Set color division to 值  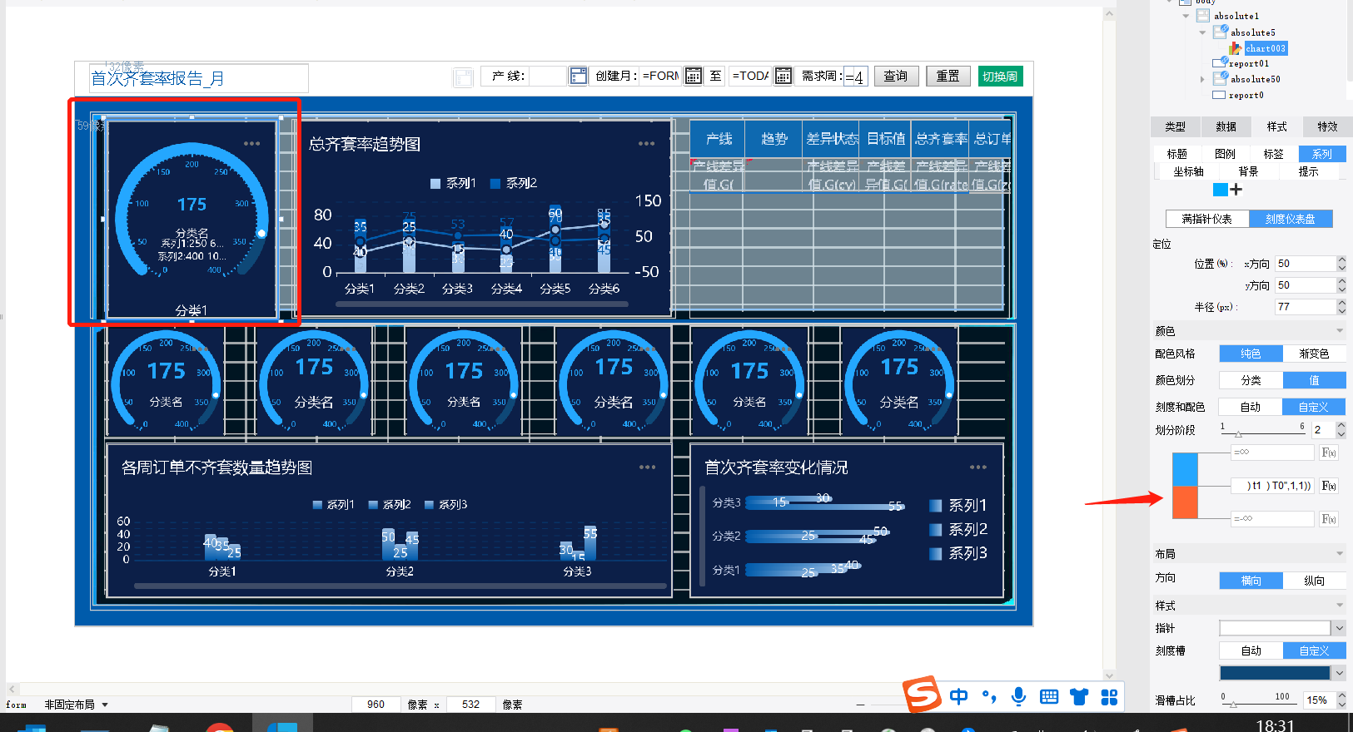(x=1314, y=380)
